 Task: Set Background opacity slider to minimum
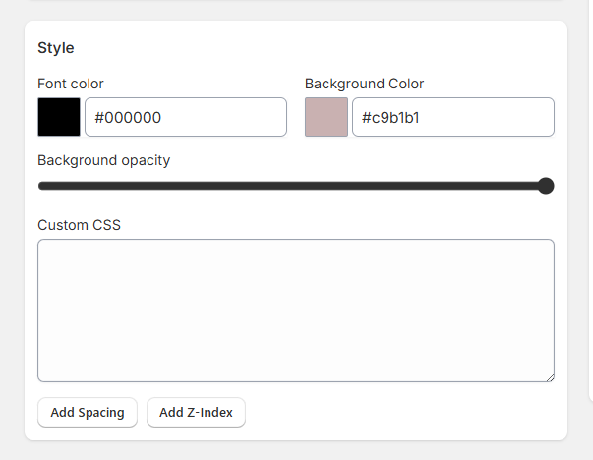(x=39, y=186)
